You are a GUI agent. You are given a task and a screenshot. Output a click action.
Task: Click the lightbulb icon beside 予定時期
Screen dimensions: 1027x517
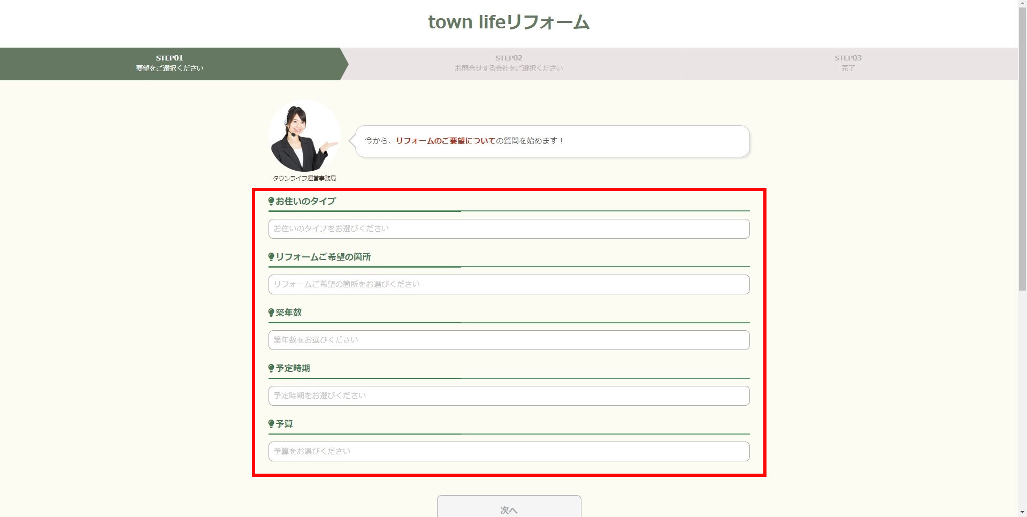coord(271,368)
